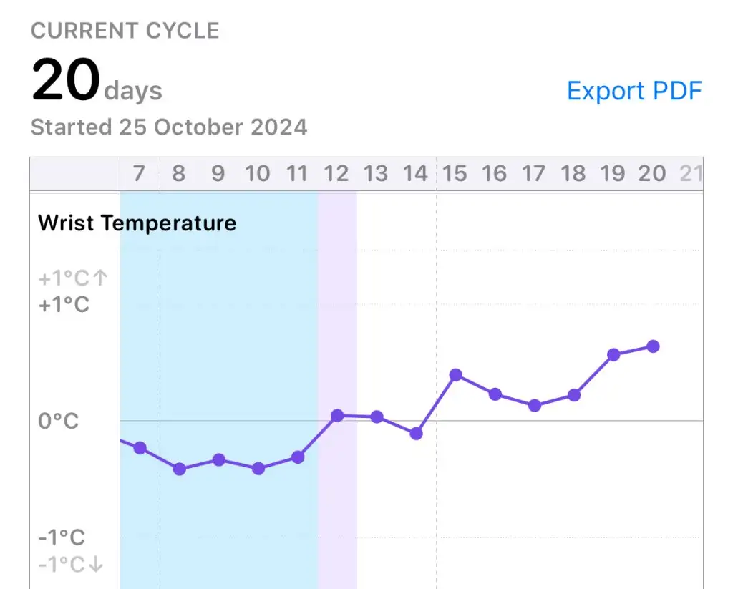Viewport: 733px width, 589px height.
Task: Tap the 0°C baseline axis label
Action: click(x=59, y=421)
